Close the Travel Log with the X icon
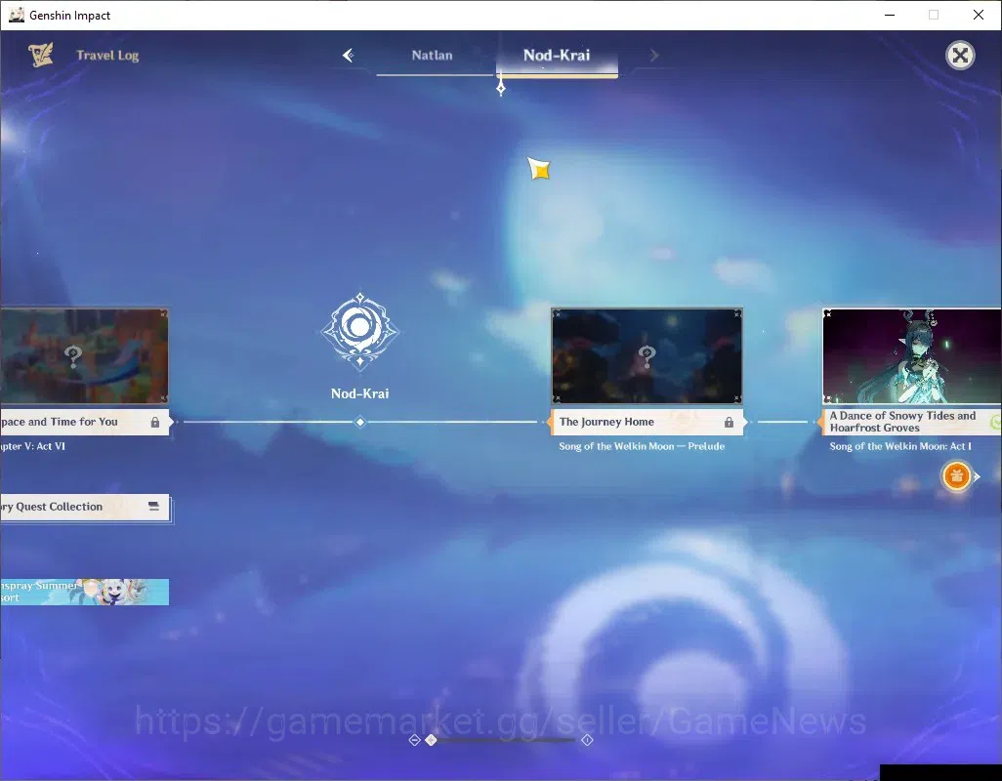The height and width of the screenshot is (781, 1002). (x=960, y=56)
